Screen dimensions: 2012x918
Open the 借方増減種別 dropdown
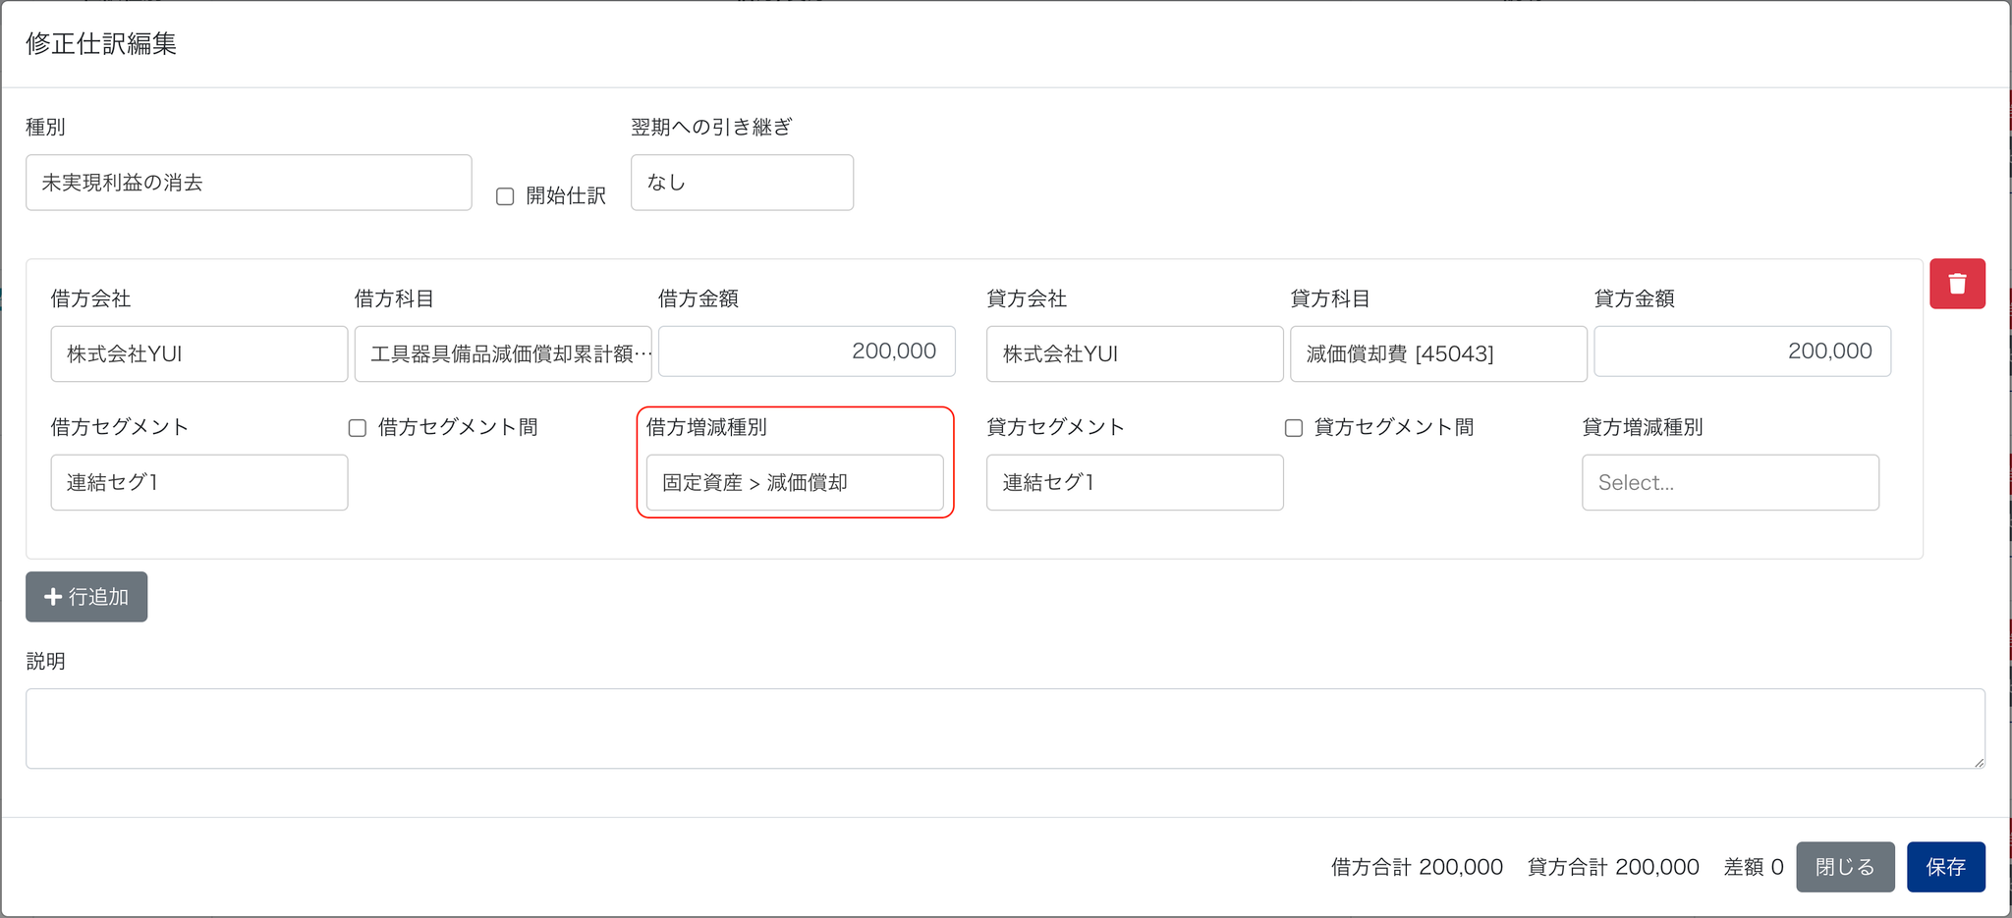795,483
